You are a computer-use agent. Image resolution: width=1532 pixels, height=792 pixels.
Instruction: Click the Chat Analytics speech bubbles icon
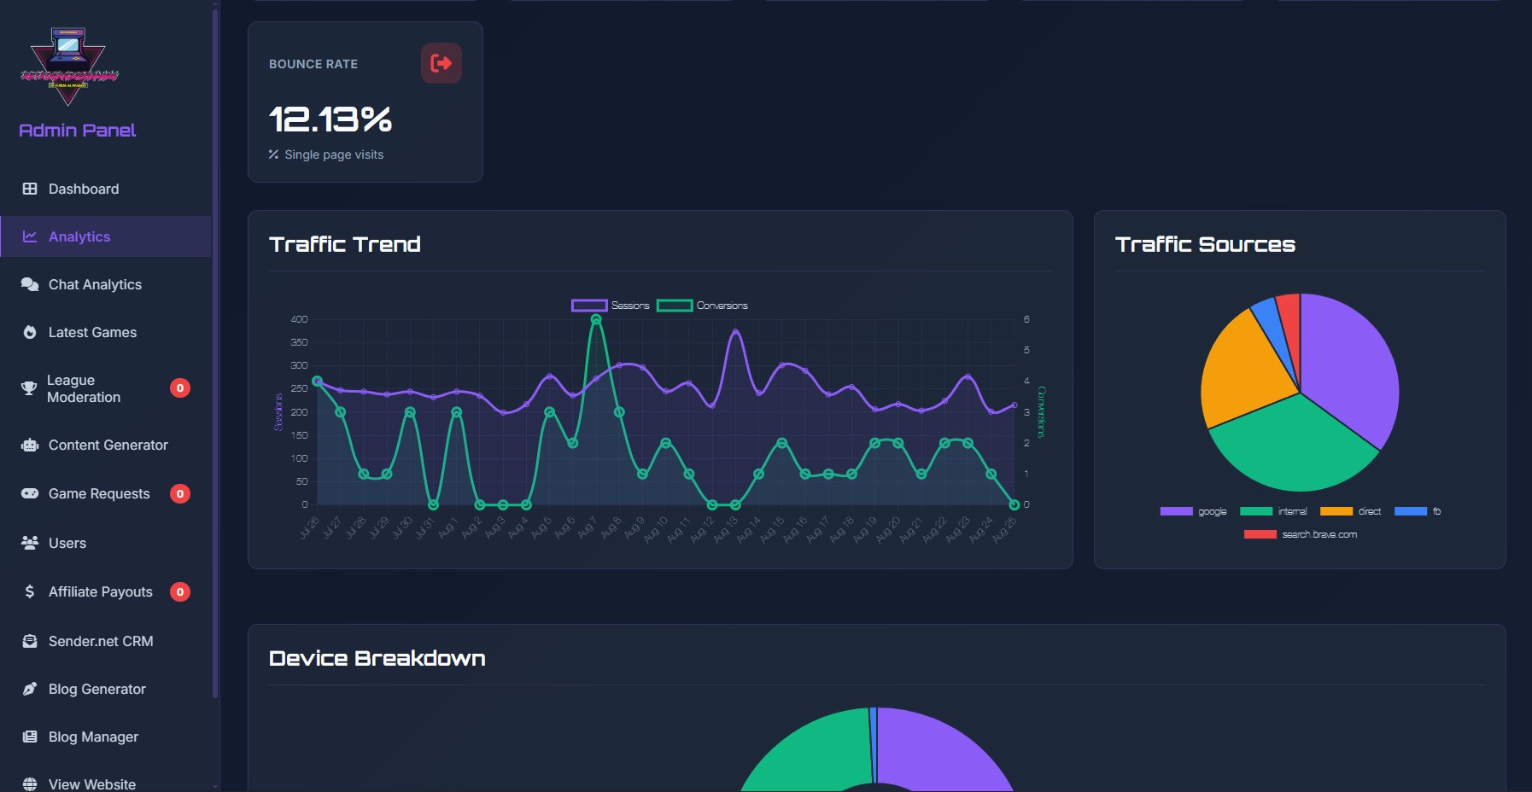[x=30, y=284]
